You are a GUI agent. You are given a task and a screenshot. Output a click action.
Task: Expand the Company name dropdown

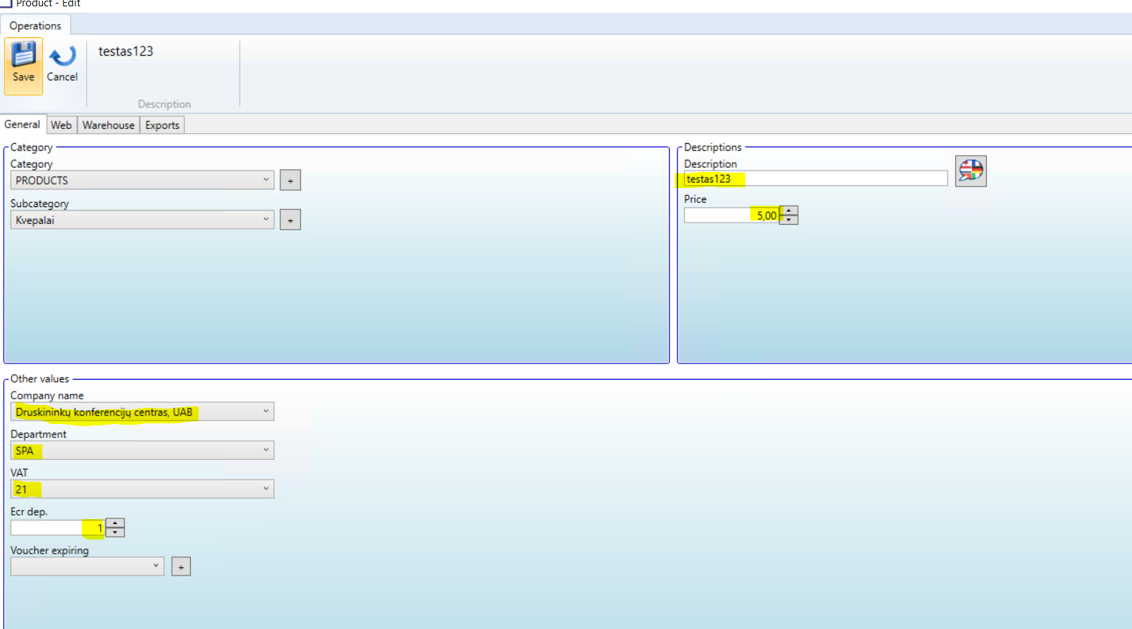142,411
